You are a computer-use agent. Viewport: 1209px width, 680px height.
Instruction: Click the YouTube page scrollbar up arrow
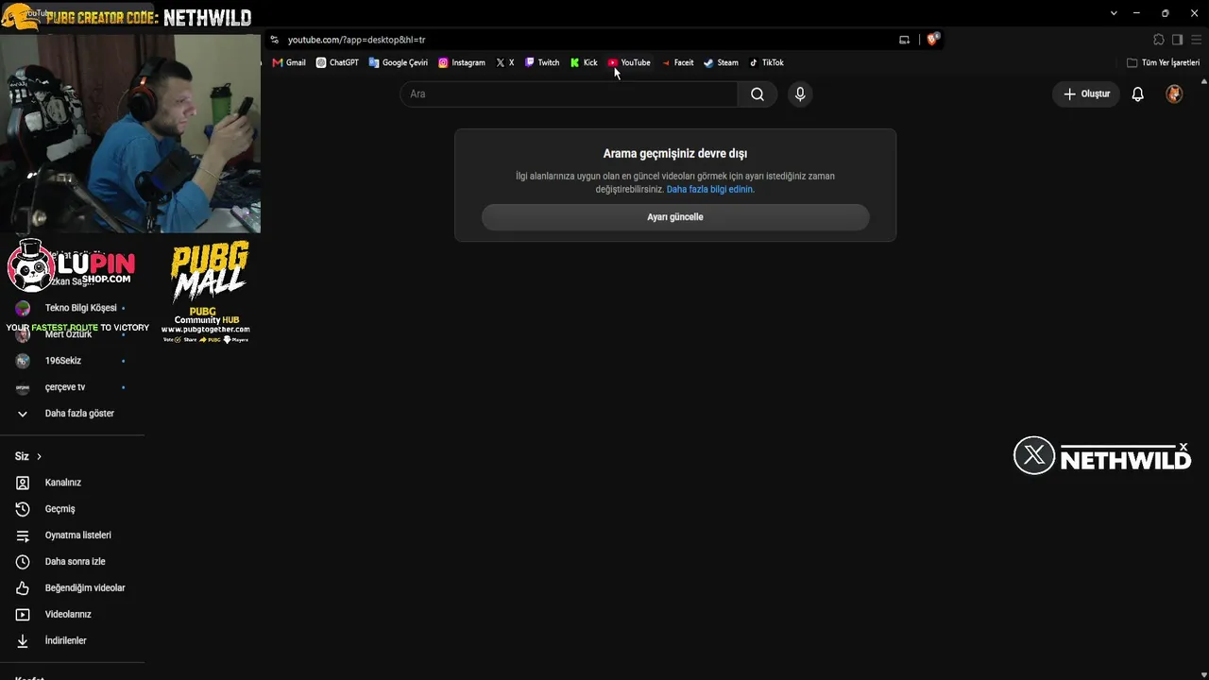(1203, 81)
